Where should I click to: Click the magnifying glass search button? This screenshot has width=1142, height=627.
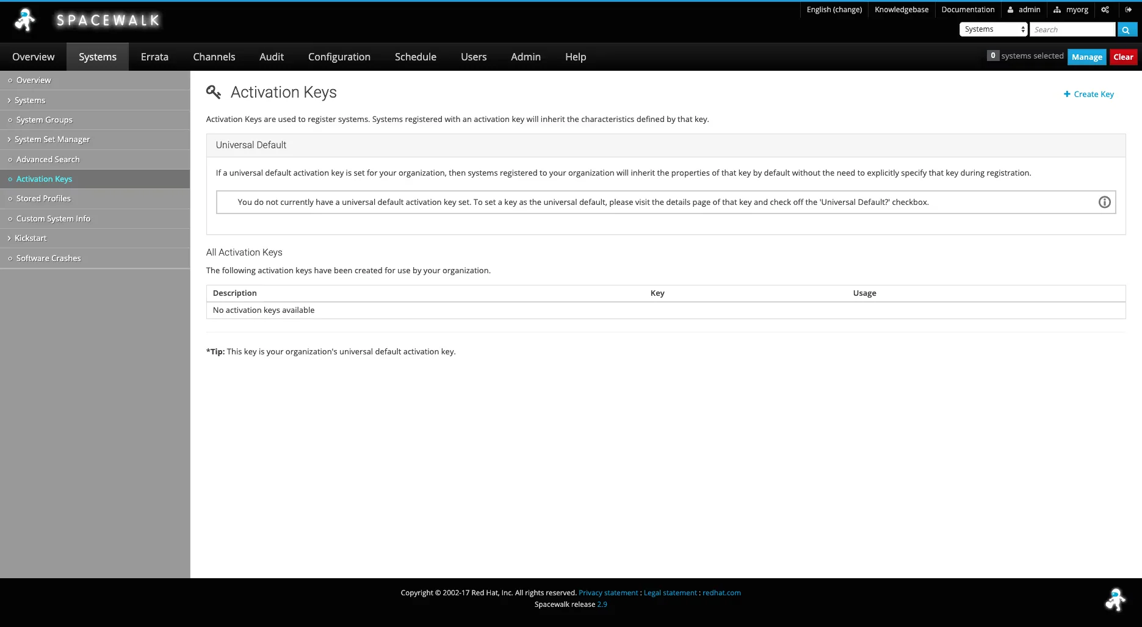(1126, 30)
